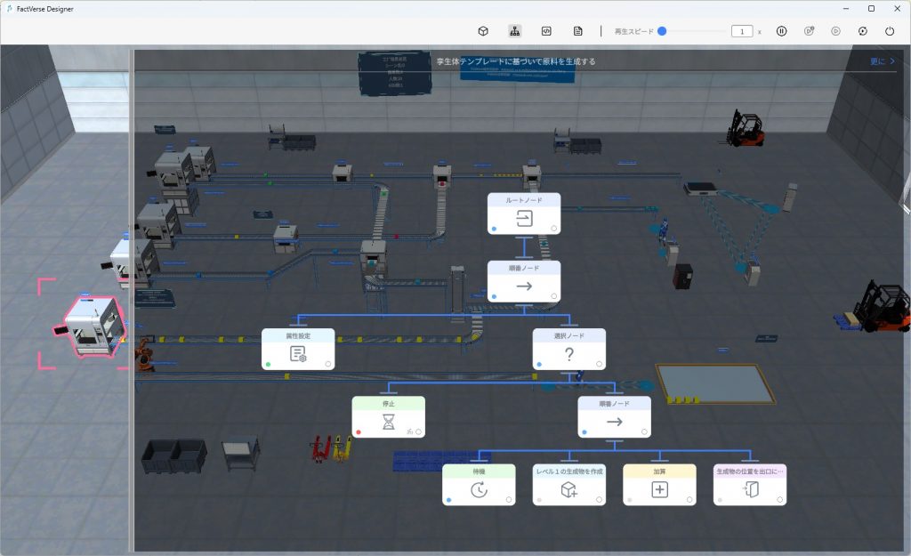Open the 3D cube scene view
Screen dimensions: 911x556
pyautogui.click(x=483, y=31)
